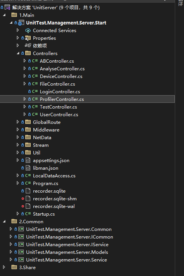Image resolution: width=184 pixels, height=276 pixels.
Task: Click the web project icon beside UnitTest.Management.Server.Start
Action: (21, 23)
